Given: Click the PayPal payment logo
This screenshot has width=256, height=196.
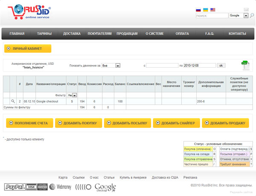Looking at the screenshot, I should pos(15,187).
